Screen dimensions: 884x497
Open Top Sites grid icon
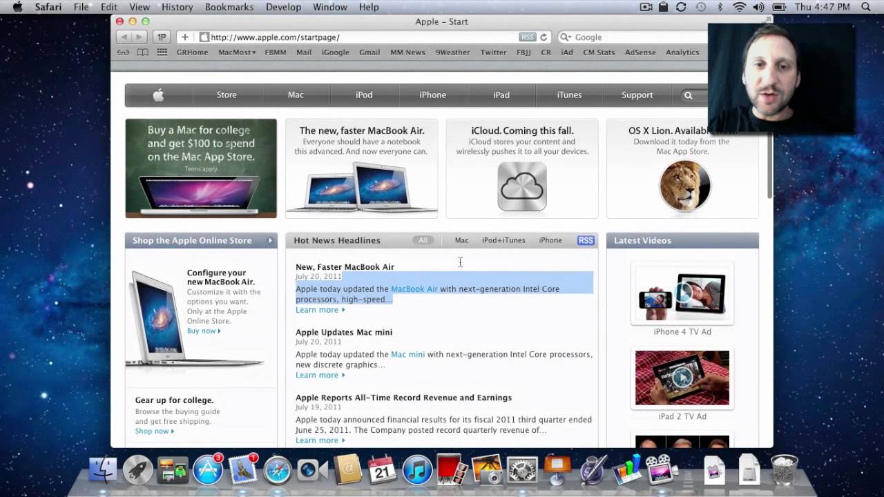point(162,52)
